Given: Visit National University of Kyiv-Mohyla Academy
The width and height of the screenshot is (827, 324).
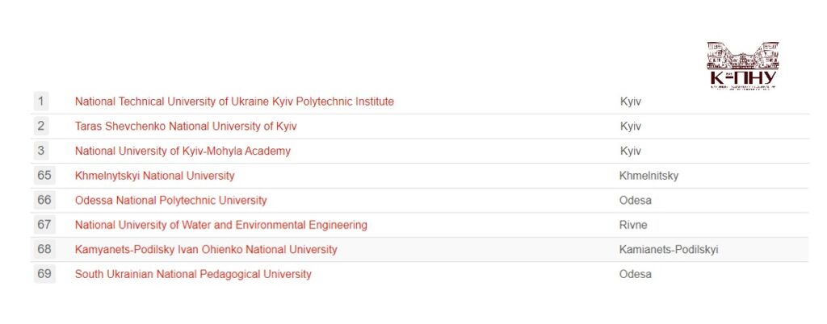Looking at the screenshot, I should coord(183,151).
